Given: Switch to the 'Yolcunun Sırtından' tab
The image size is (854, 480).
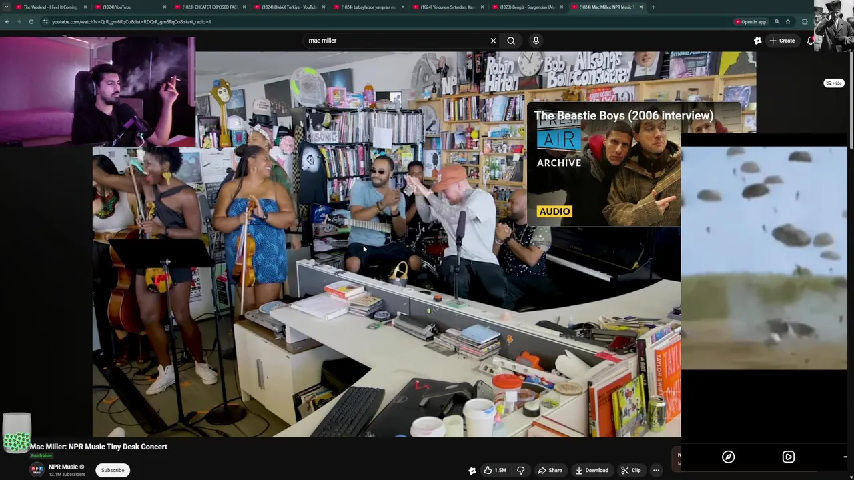Looking at the screenshot, I should coord(448,7).
